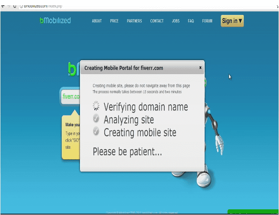This screenshot has width=279, height=215.
Task: Click the Creating mobile site checkmark icon
Action: pos(96,131)
